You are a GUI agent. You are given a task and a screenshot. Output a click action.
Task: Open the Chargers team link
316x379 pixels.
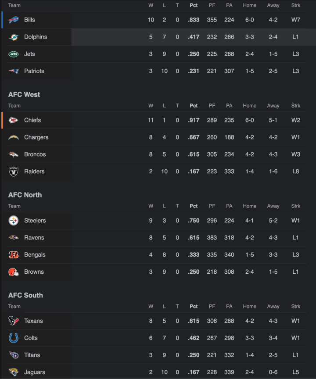coord(36,137)
